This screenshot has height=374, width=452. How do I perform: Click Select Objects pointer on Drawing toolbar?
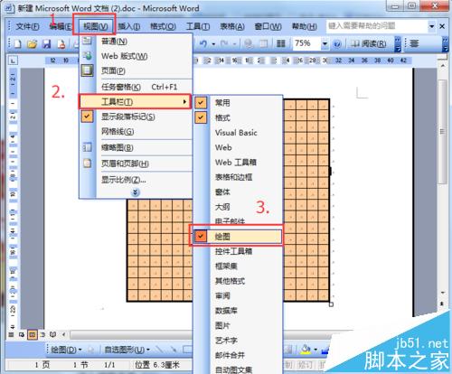point(90,350)
